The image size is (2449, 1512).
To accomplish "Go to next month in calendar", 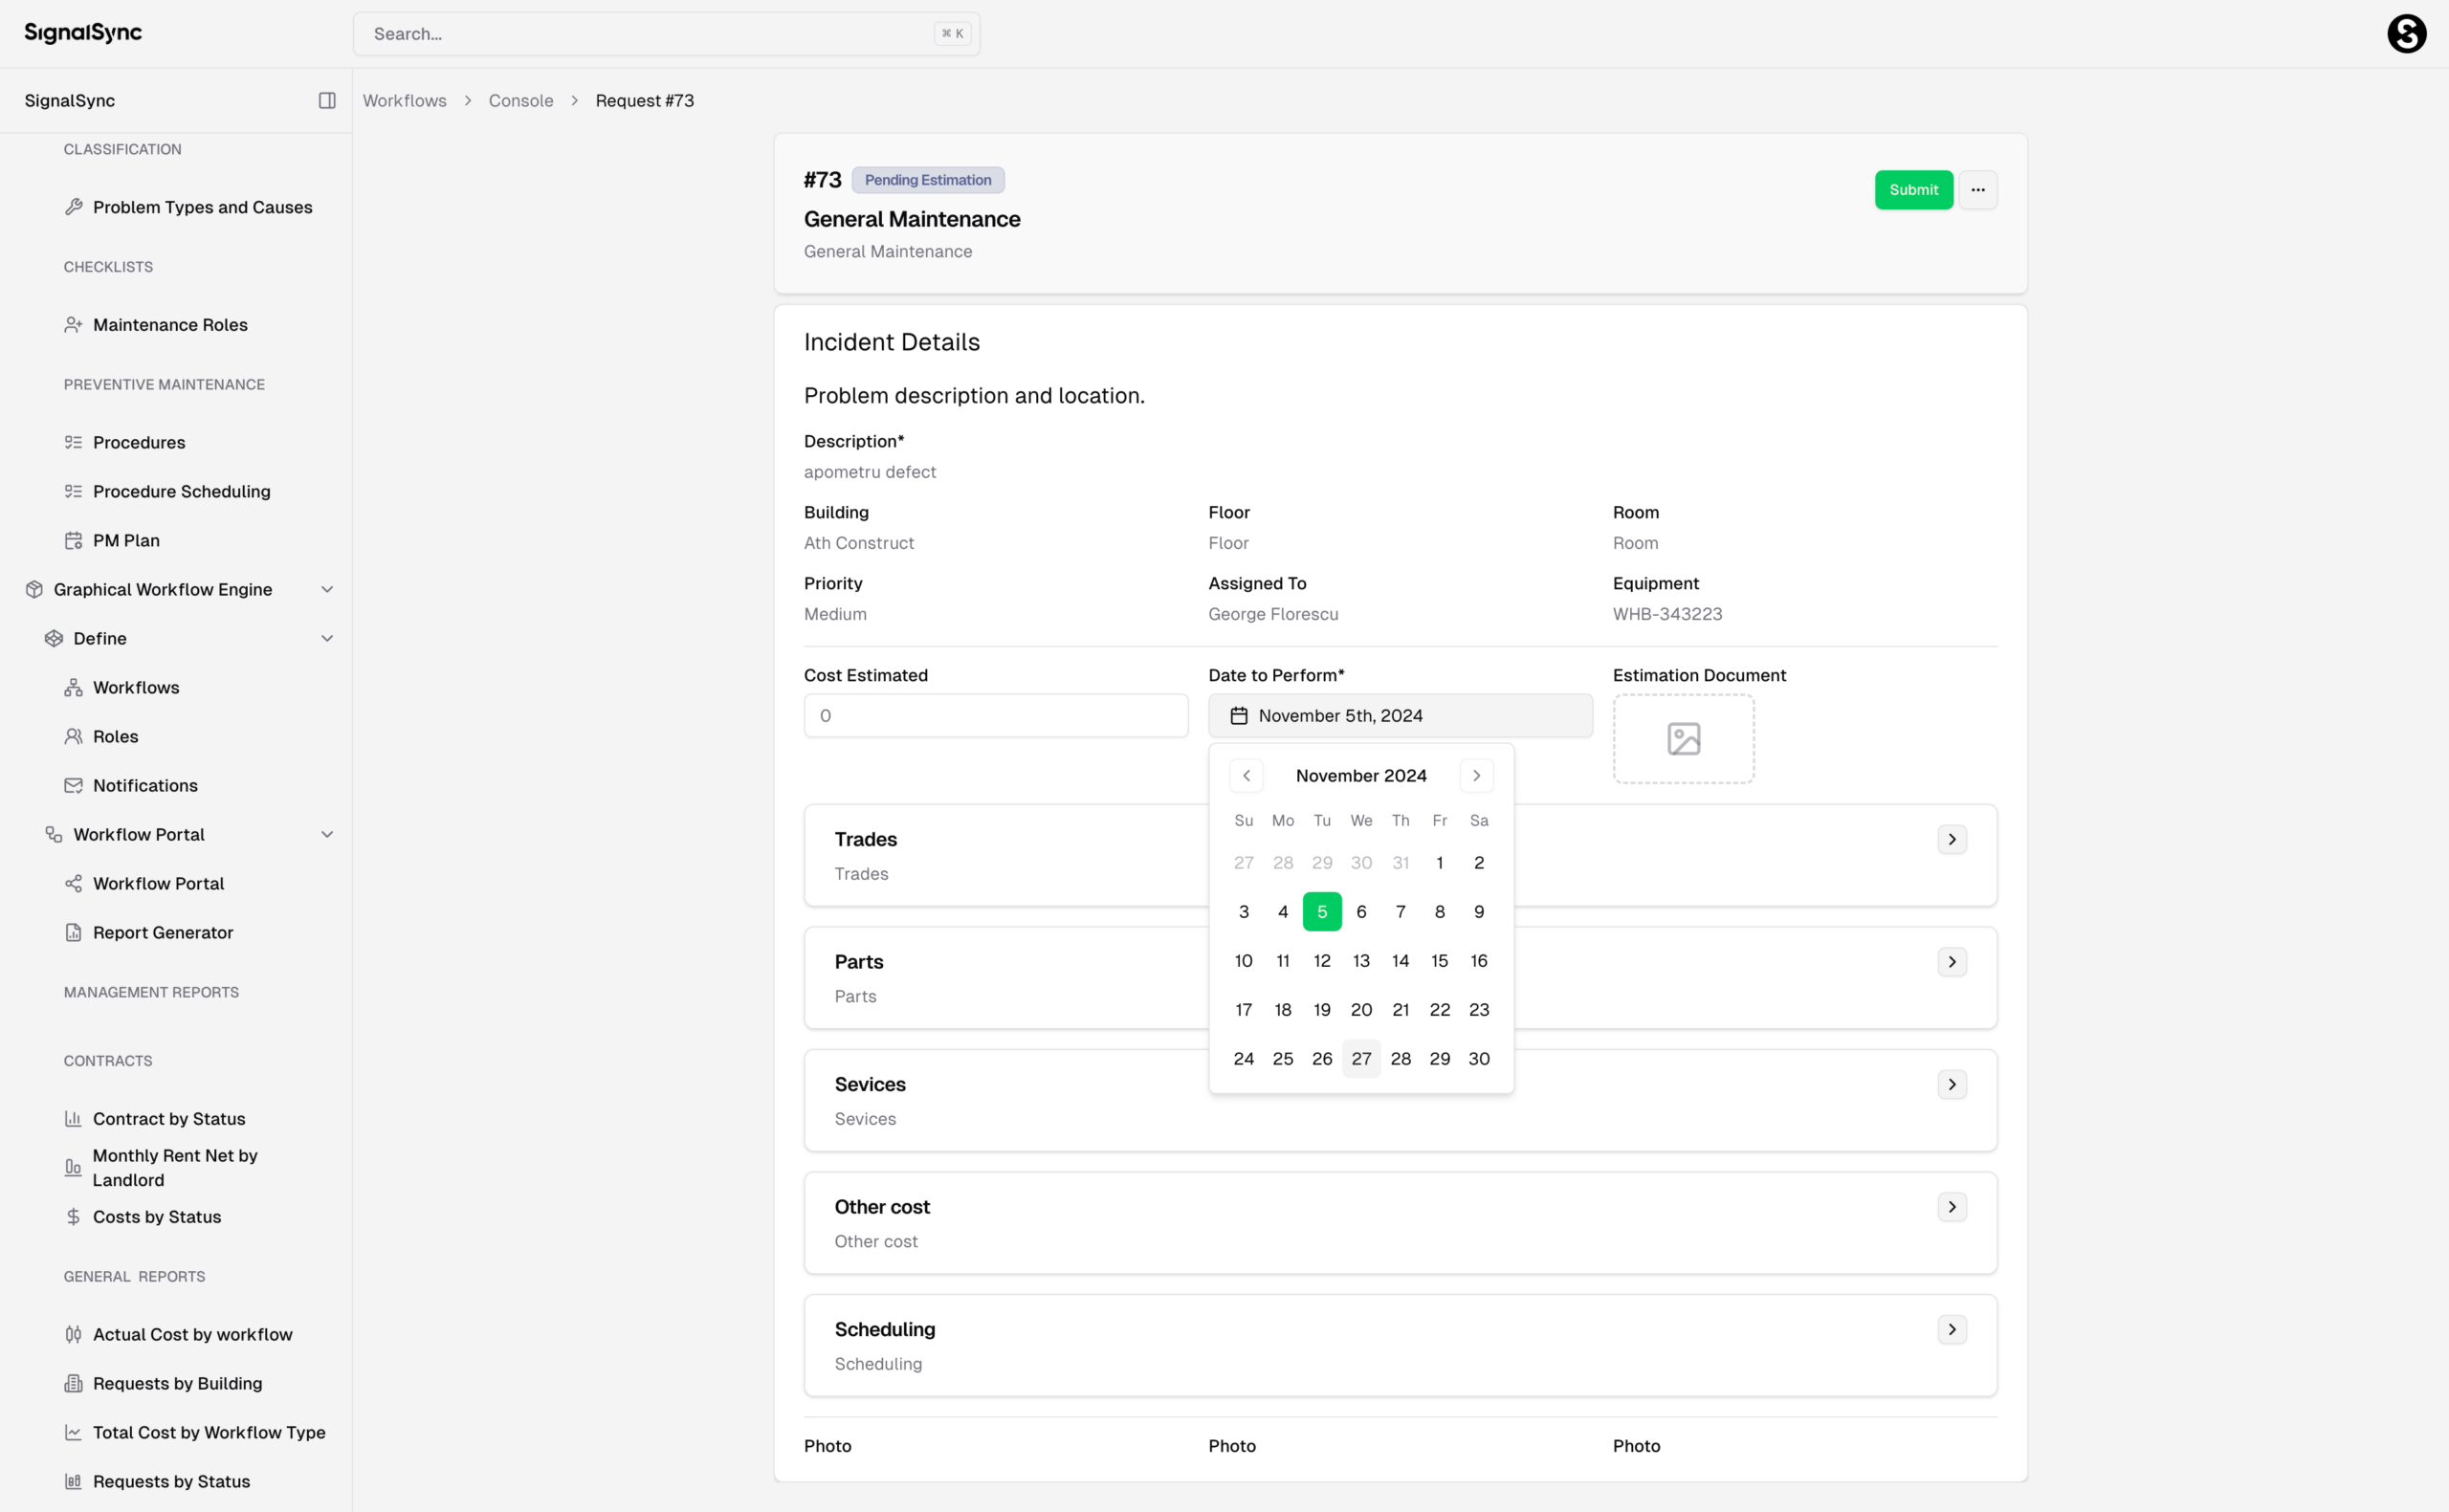I will [1476, 776].
